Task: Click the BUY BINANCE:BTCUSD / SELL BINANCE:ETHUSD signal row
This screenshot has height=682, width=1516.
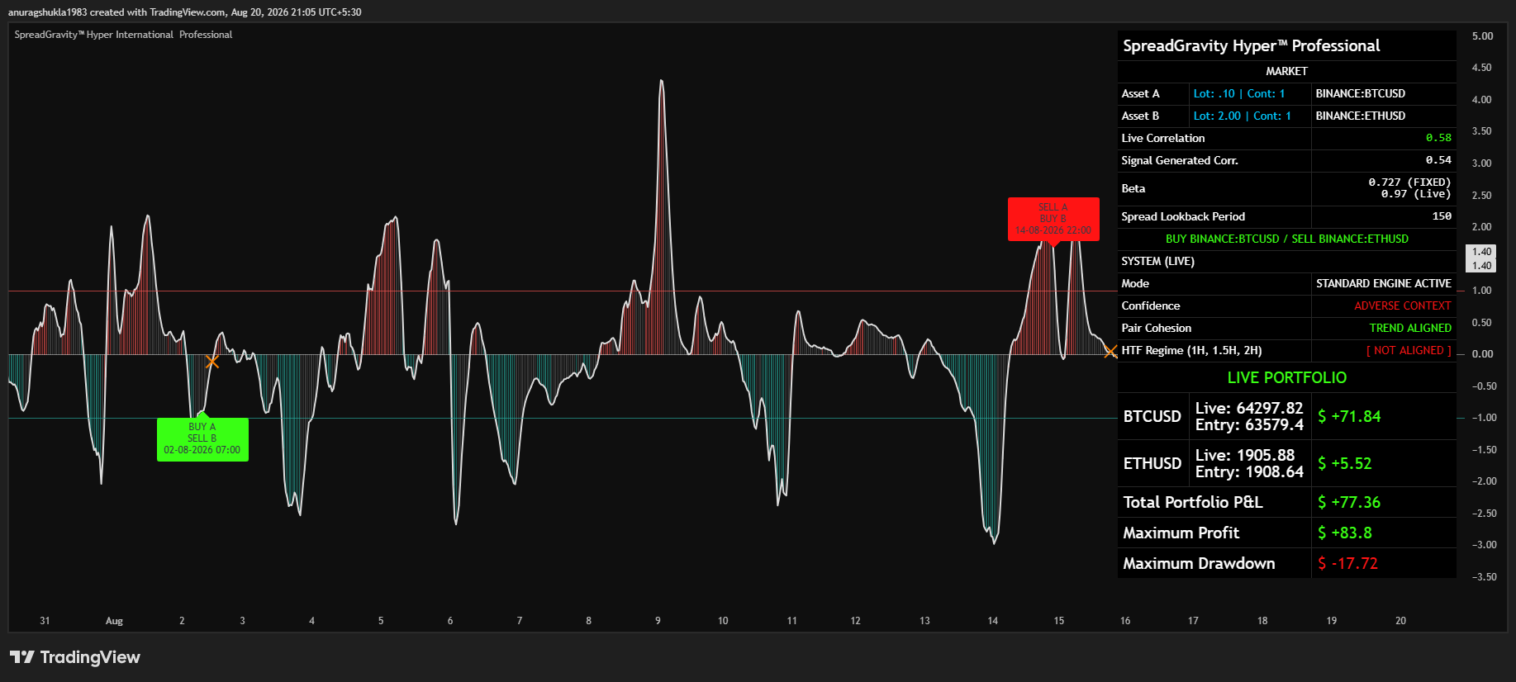Action: [x=1286, y=239]
